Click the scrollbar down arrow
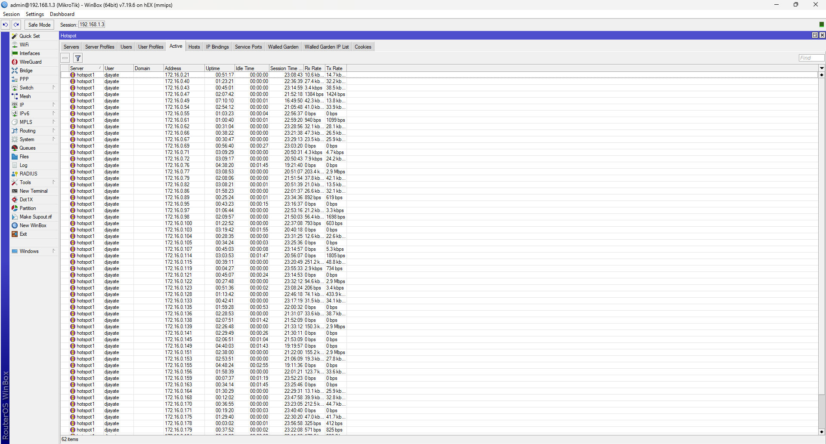 coord(821,432)
